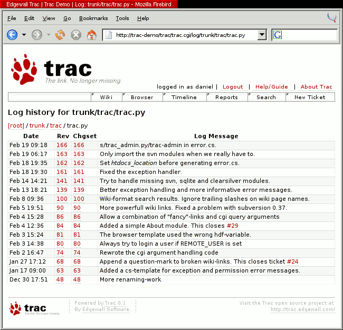Open the Reports tab

pos(226,97)
